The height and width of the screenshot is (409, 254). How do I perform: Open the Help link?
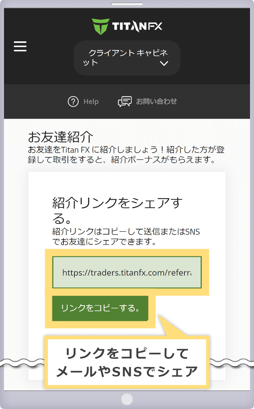(91, 102)
